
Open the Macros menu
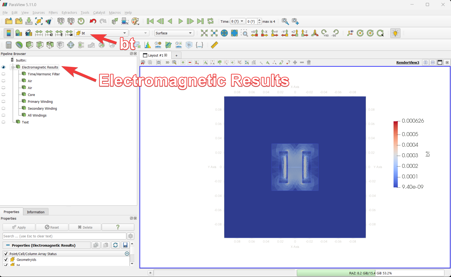pyautogui.click(x=115, y=12)
